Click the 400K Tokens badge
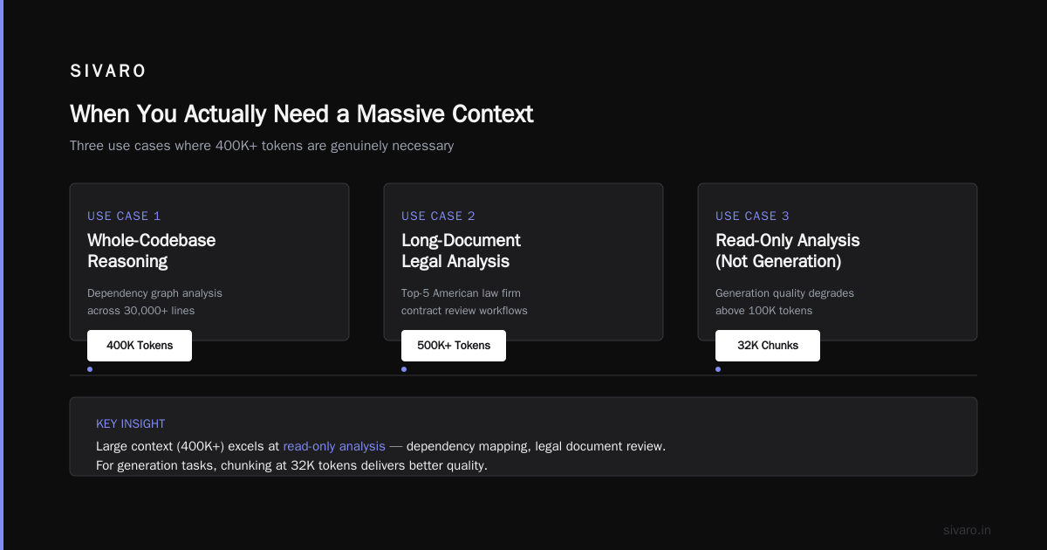The width and height of the screenshot is (1047, 550). (140, 346)
